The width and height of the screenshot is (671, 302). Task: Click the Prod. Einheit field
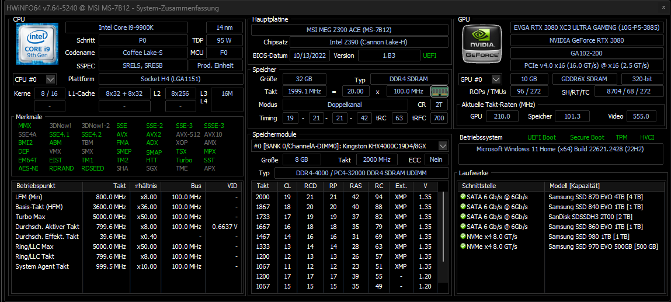coord(215,65)
